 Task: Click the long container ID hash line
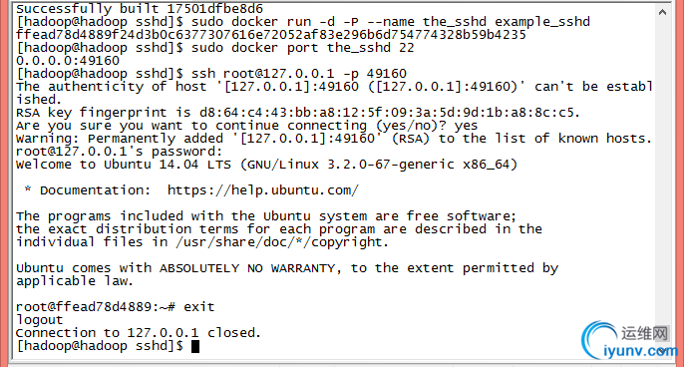271,35
